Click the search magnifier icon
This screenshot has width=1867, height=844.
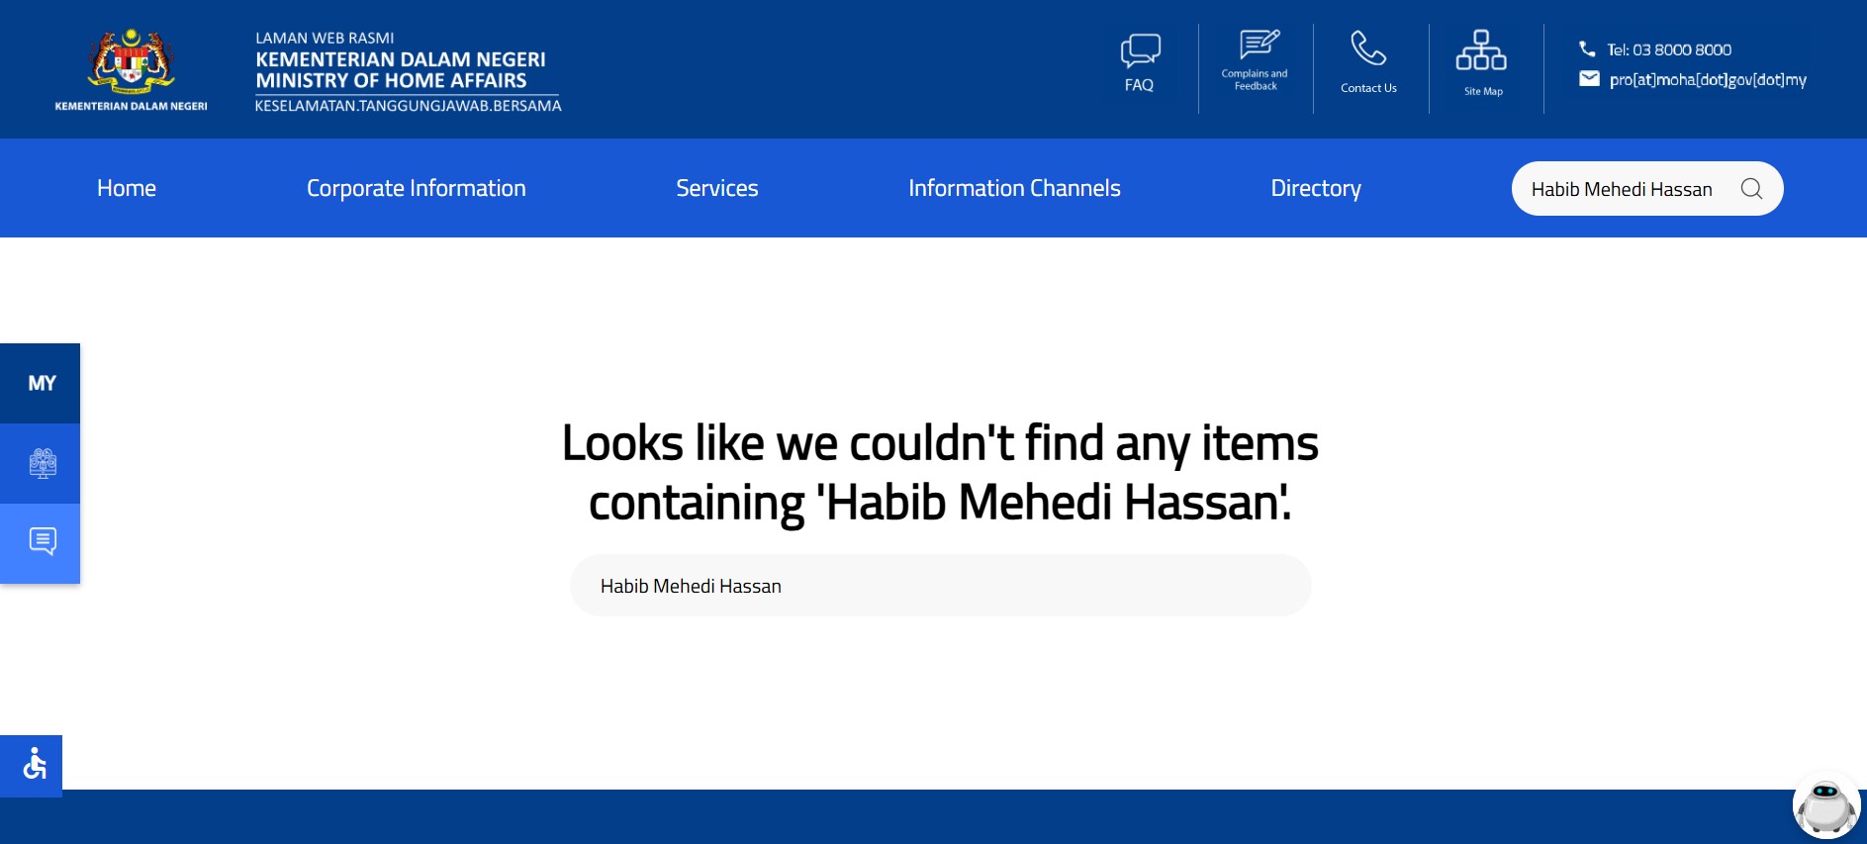(x=1751, y=189)
